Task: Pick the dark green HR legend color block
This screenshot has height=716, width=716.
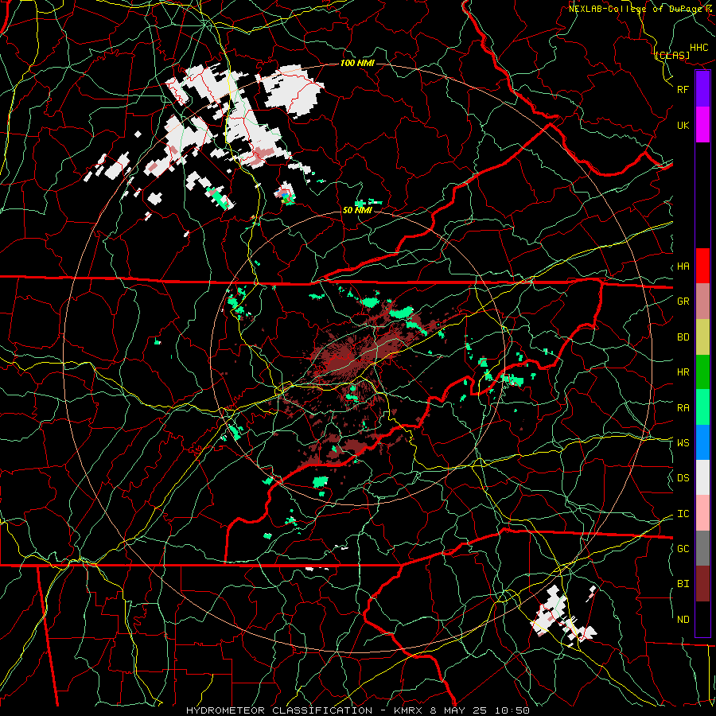Action: point(702,372)
